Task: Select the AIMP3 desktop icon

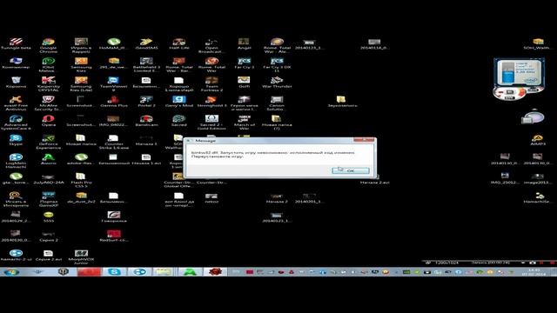Action: tap(538, 140)
